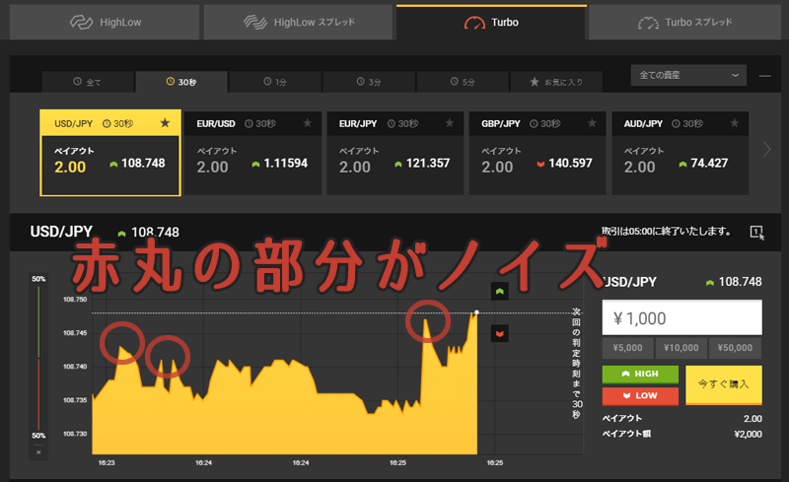Click the USD/JPY chart header title
This screenshot has width=789, height=482.
[61, 232]
